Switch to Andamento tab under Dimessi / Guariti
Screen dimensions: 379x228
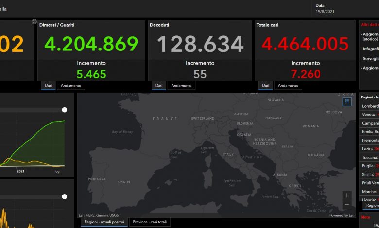pos(71,86)
